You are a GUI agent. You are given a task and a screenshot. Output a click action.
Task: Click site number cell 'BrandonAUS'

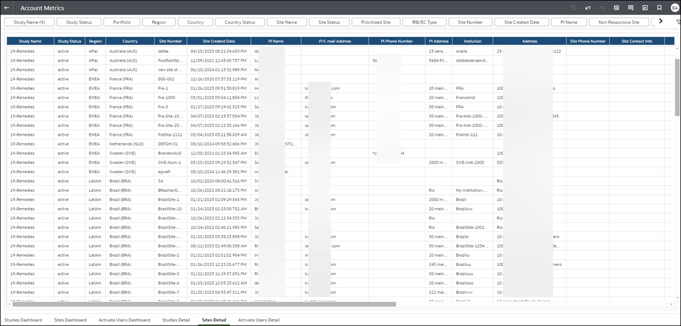click(x=171, y=153)
